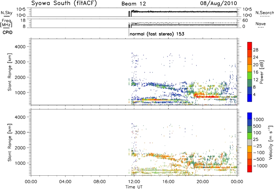Click the '18' tick of the frequency axis
Screen dimensions: 274x189
click(x=23, y=20)
